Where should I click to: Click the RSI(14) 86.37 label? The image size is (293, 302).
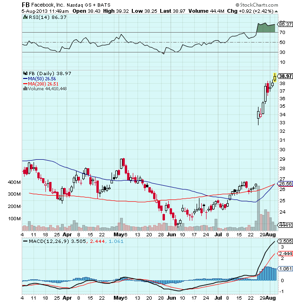pos(48,17)
